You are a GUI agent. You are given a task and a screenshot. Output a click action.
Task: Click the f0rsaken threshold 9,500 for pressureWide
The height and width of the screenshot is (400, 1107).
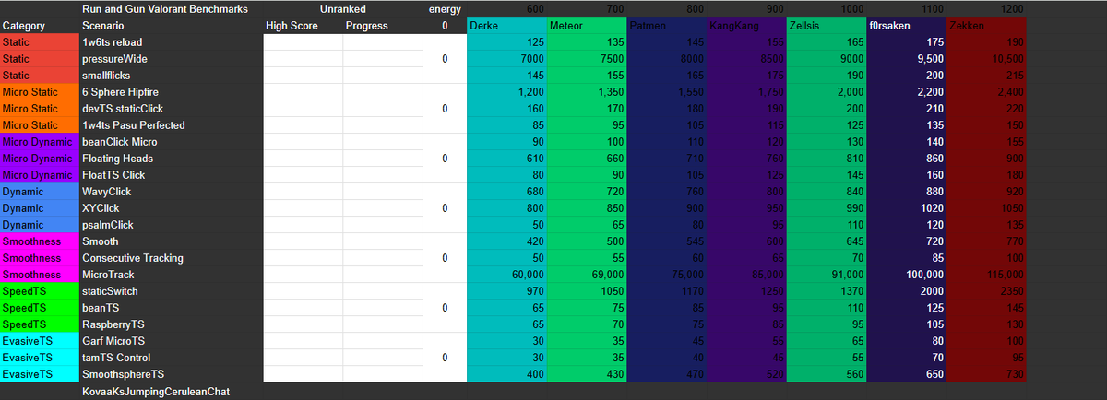(x=906, y=58)
